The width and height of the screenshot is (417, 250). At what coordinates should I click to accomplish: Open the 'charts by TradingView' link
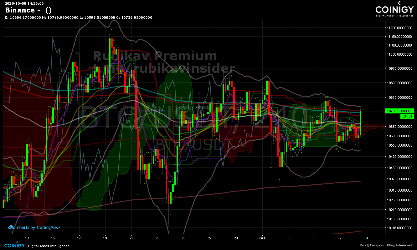(39, 227)
